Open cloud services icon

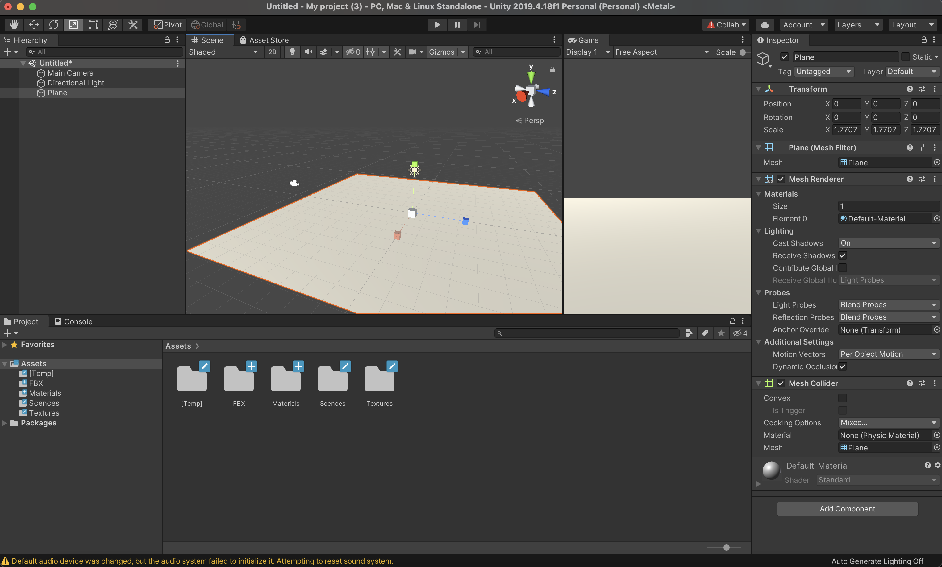(764, 25)
